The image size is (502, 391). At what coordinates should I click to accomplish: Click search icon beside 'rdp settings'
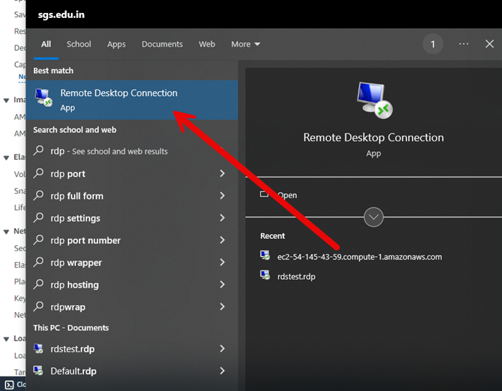click(x=39, y=217)
